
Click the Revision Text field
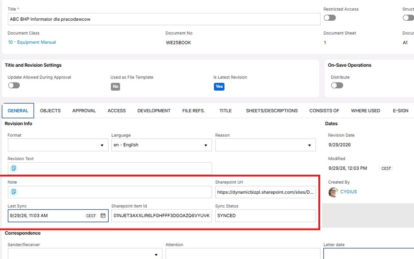[x=110, y=168]
